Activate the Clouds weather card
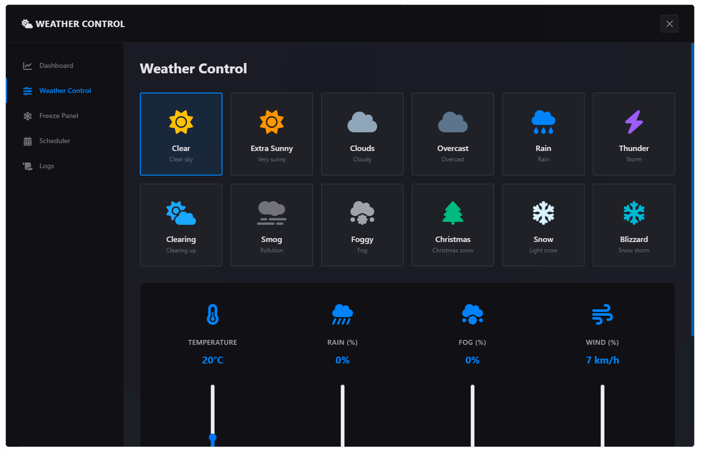702x454 pixels. (362, 134)
